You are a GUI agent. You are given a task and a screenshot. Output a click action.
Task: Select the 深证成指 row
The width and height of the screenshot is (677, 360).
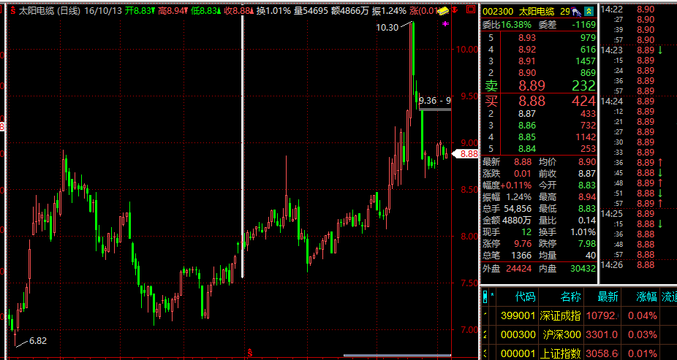click(561, 315)
